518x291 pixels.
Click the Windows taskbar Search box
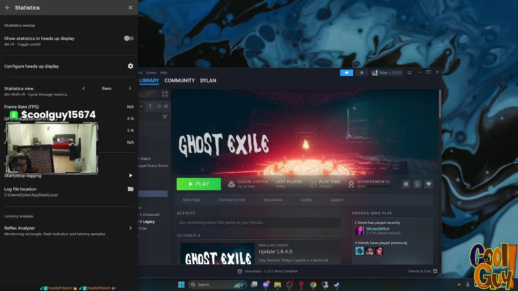(218, 285)
